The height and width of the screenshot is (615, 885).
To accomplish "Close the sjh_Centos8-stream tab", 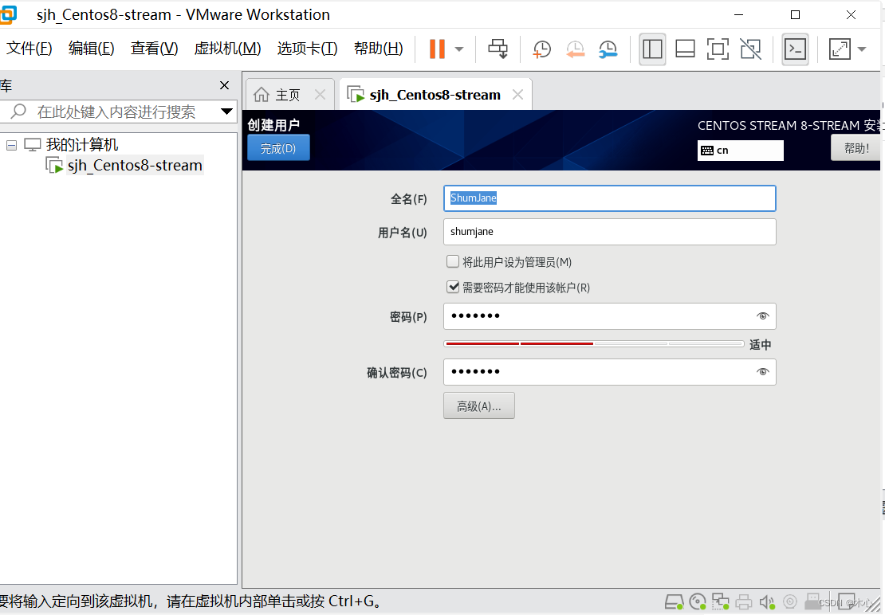I will click(x=517, y=95).
